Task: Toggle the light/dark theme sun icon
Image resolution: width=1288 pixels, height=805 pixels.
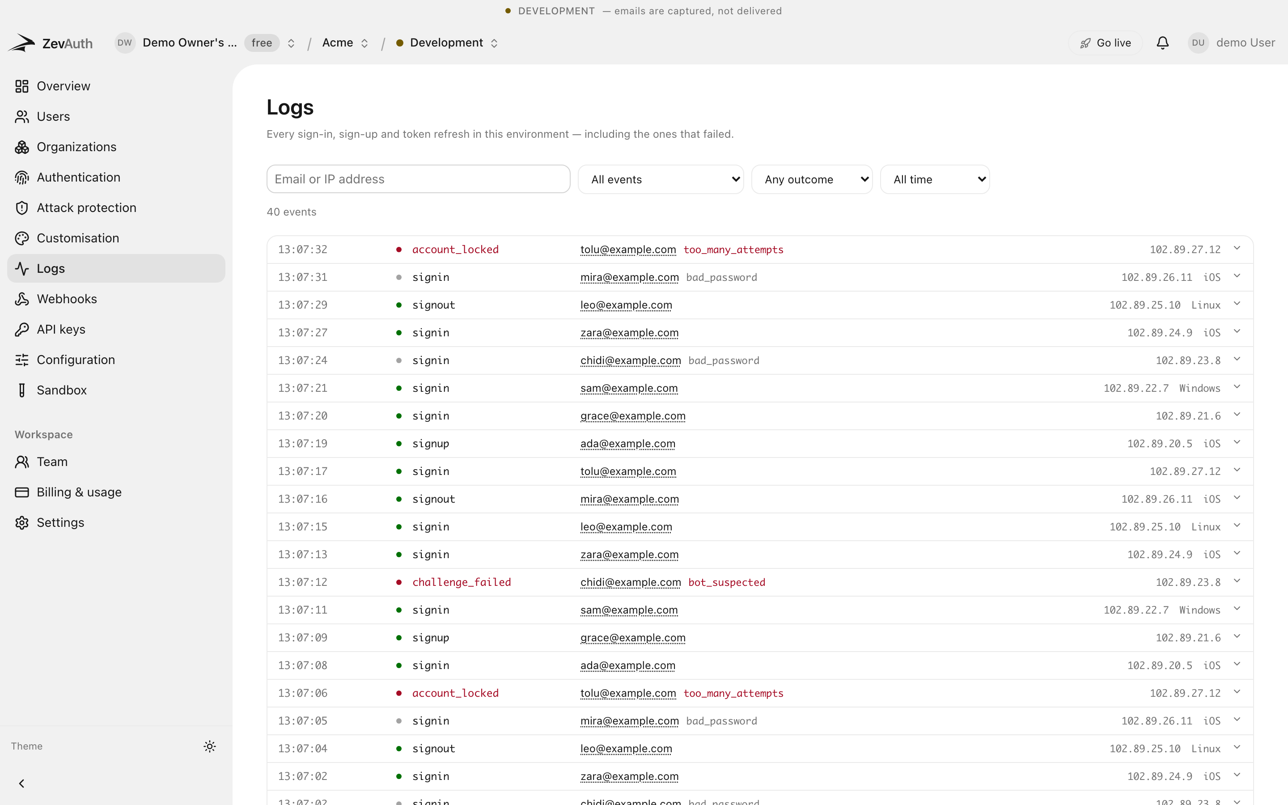Action: tap(210, 746)
